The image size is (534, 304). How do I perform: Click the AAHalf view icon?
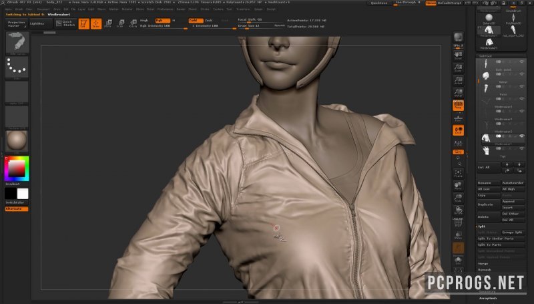pos(458,93)
